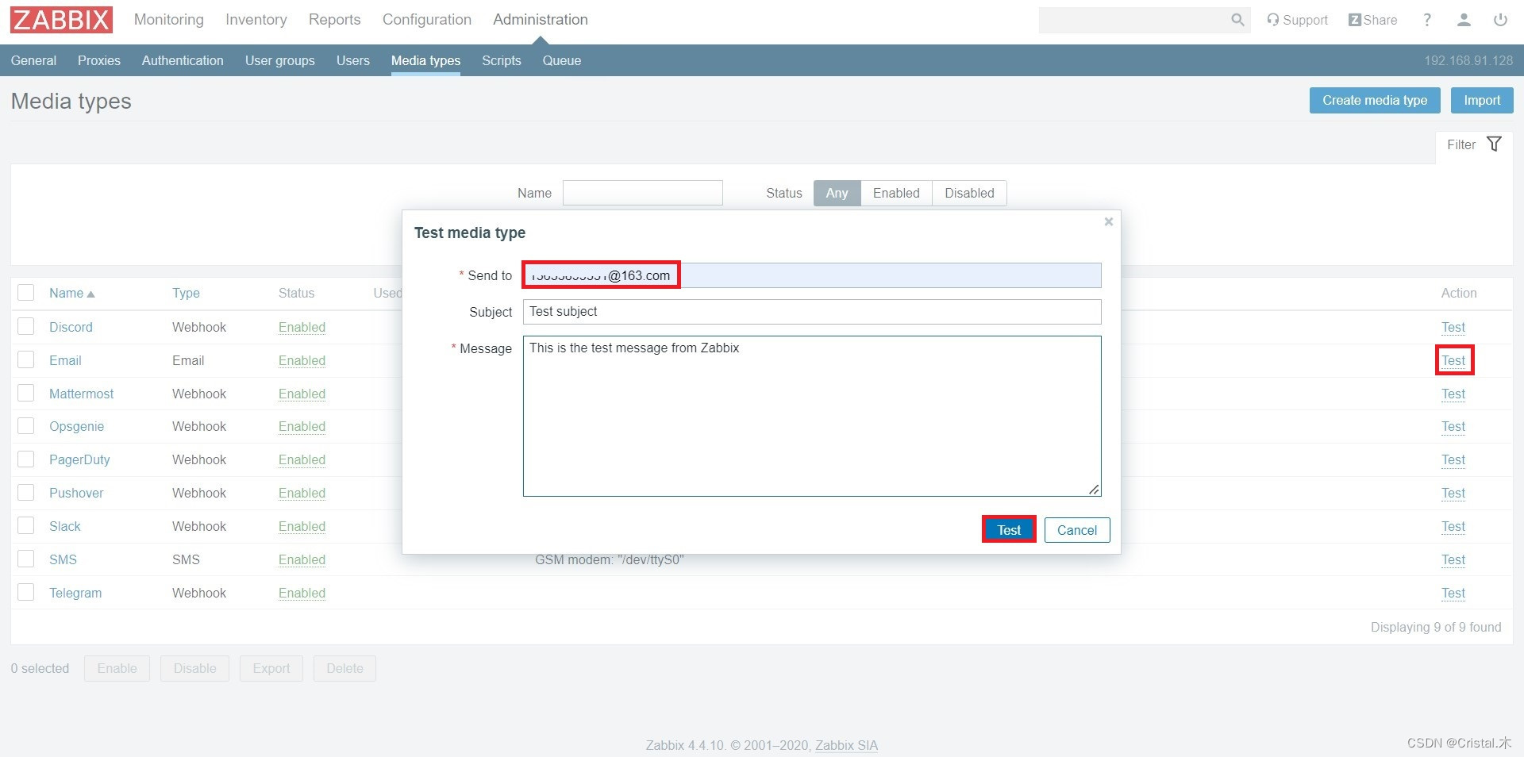
Task: Open the Share link
Action: tap(1372, 20)
